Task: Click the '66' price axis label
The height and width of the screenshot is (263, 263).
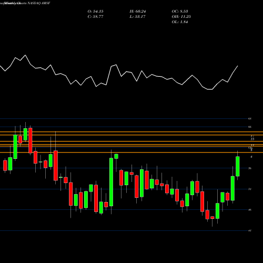Action: pyautogui.click(x=250, y=127)
